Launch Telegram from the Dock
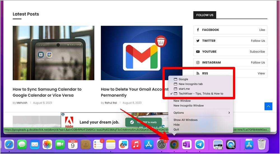Viewport: 280px width, 154px height. pyautogui.click(x=200, y=144)
